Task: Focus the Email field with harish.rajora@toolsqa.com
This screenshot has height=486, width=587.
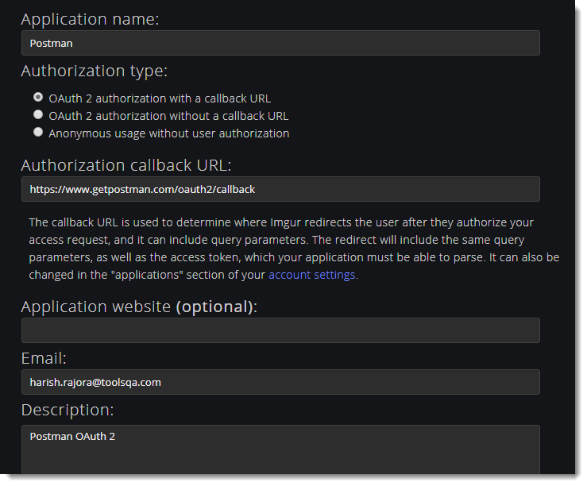Action: tap(280, 382)
